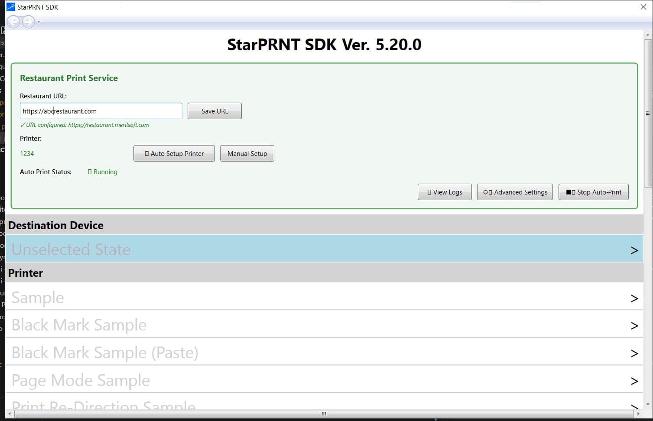This screenshot has width=653, height=421.
Task: Click the Auto Print Status label
Action: click(45, 172)
